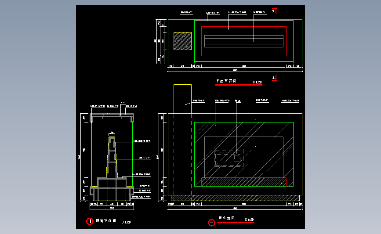Click the 侧面节点图 title text
The height and width of the screenshot is (234, 381).
pos(106,221)
